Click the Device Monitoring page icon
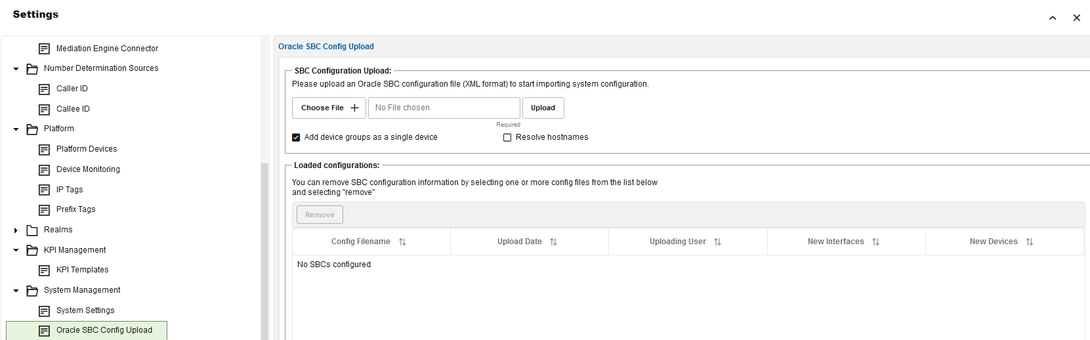Screen dimensions: 1090x340 (44, 170)
